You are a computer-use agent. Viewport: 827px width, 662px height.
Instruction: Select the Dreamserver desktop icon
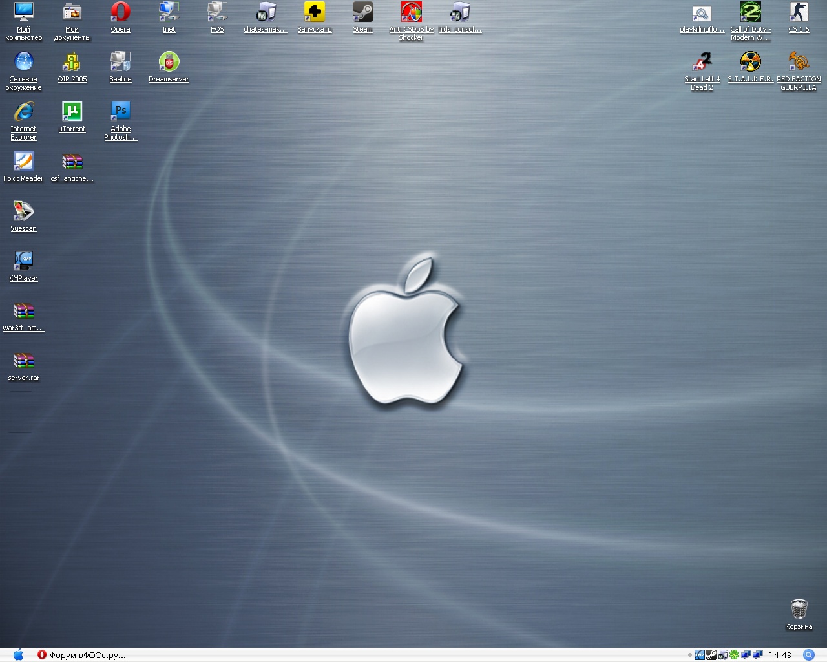[x=169, y=63]
